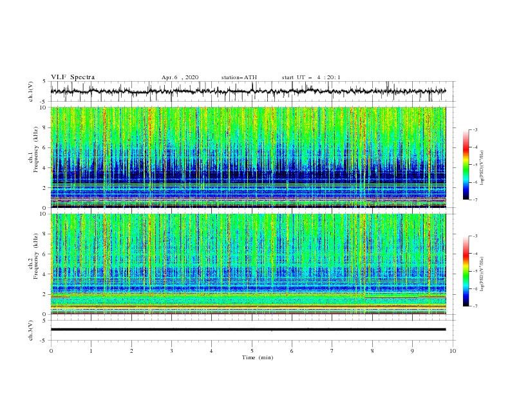Image resolution: width=510 pixels, height=394 pixels.
Task: Select the date text "Apr.6 , 2020"
Action: point(180,77)
